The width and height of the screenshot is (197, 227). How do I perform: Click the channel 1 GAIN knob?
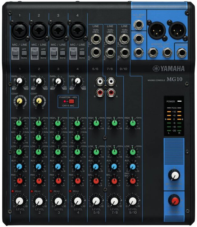tap(20, 81)
